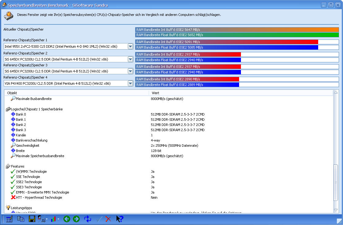Click the vertical scrollbar thumb
The width and height of the screenshot is (343, 225).
click(336, 183)
